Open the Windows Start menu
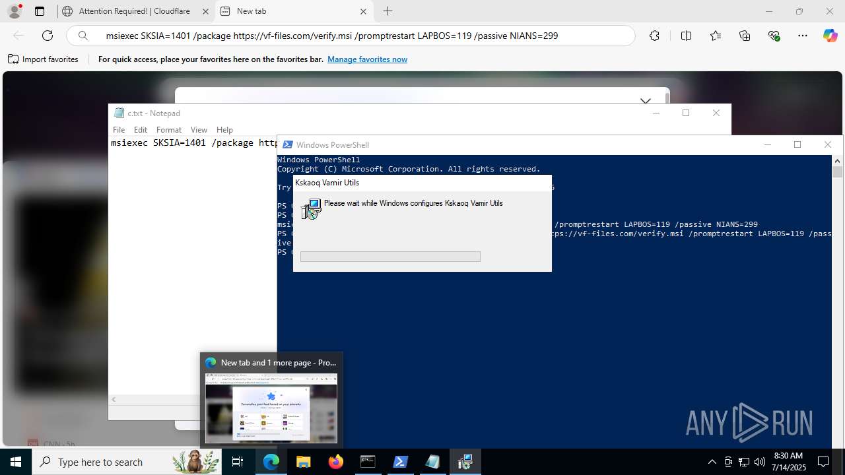 pos(16,462)
